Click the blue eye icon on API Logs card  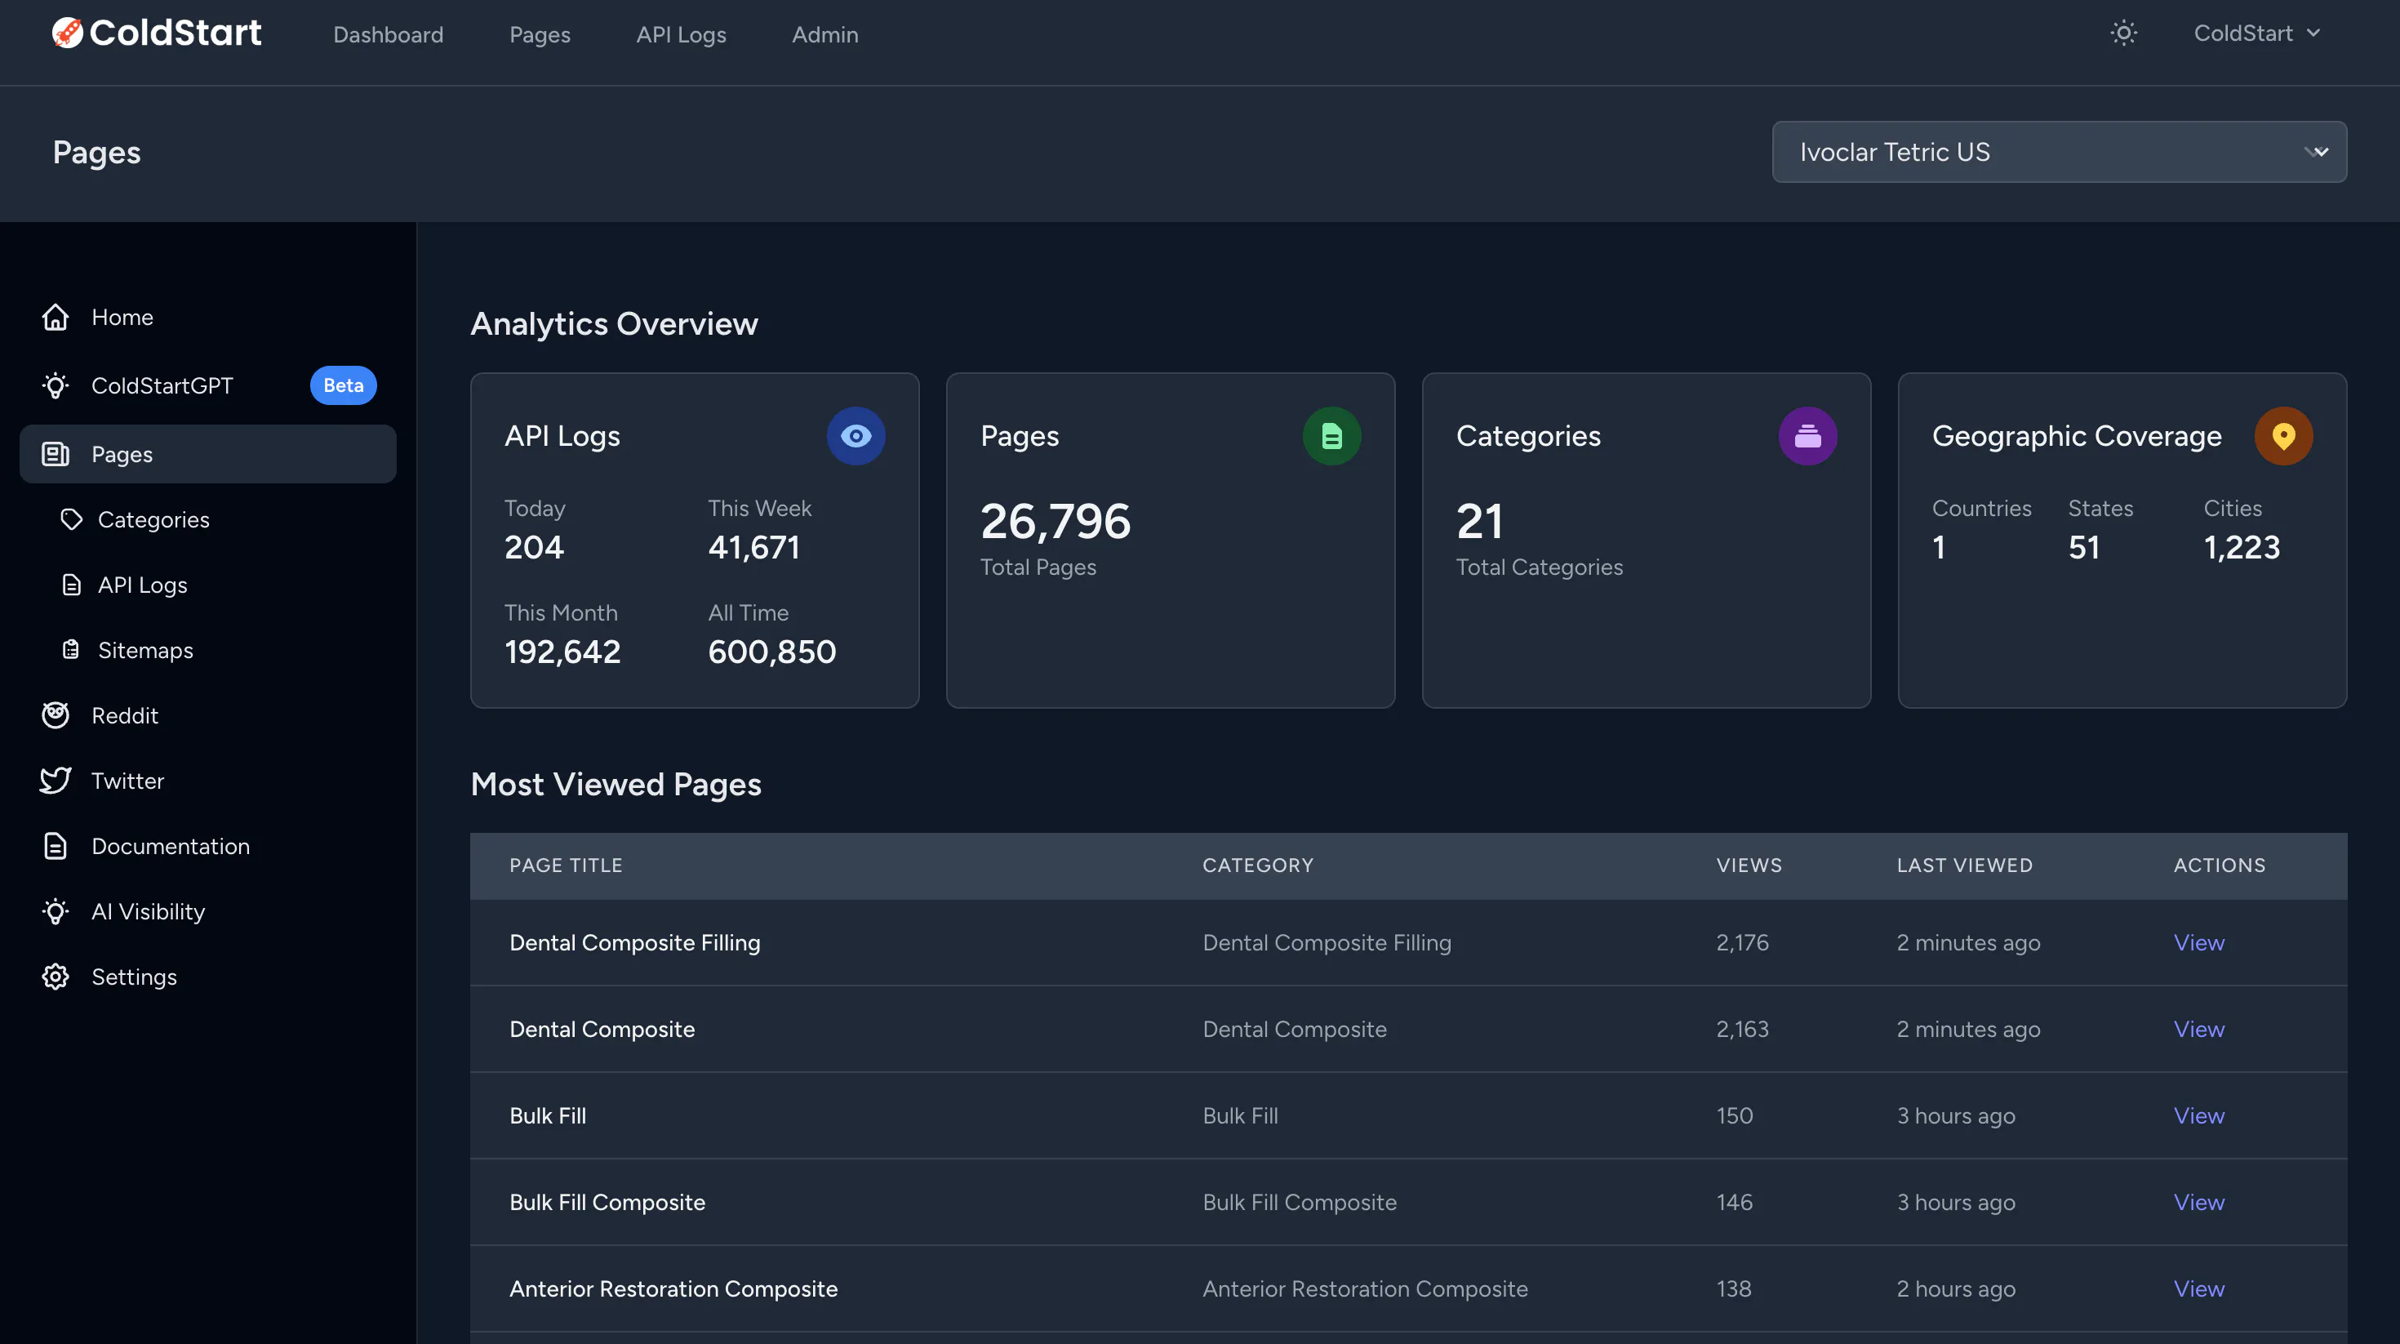(856, 435)
